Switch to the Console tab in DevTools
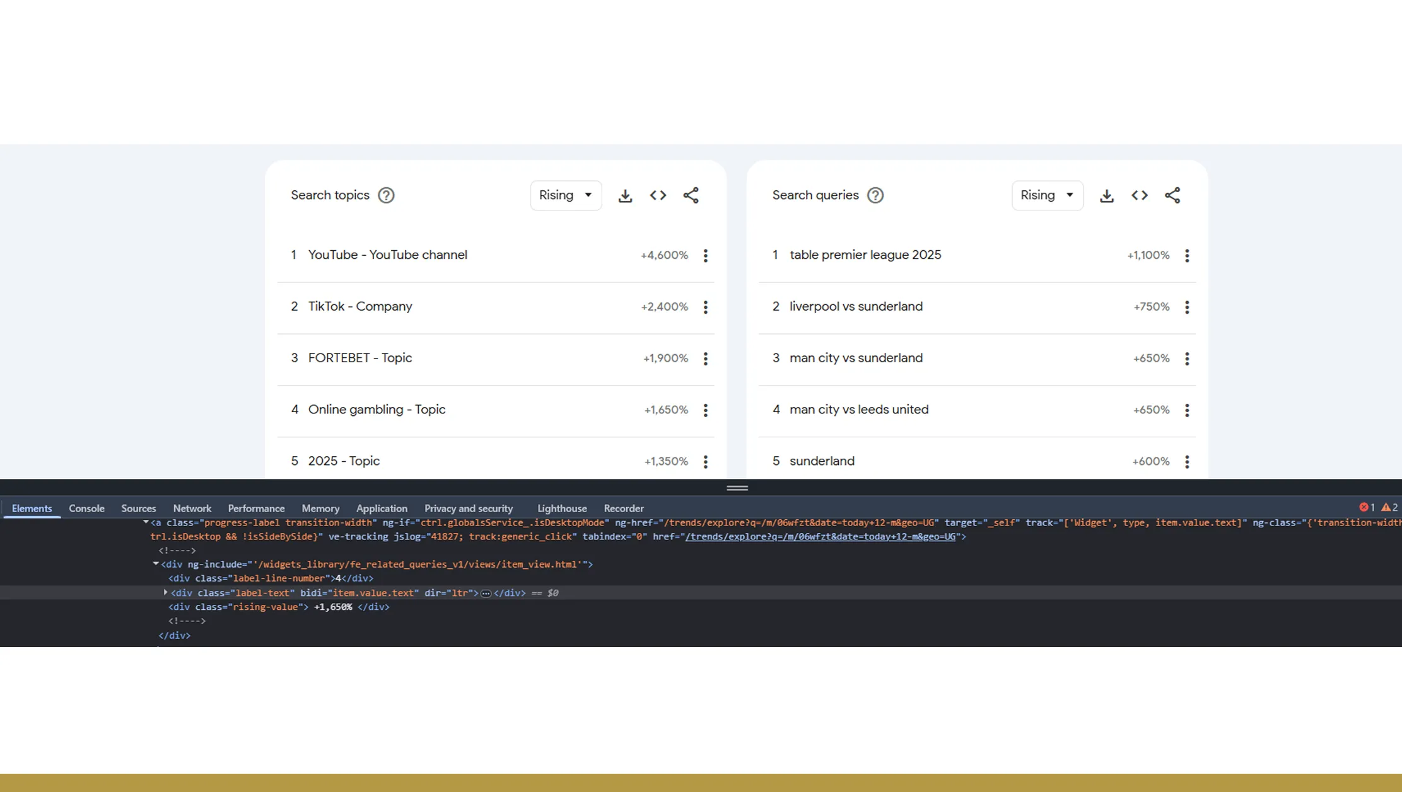The width and height of the screenshot is (1402, 792). 86,508
